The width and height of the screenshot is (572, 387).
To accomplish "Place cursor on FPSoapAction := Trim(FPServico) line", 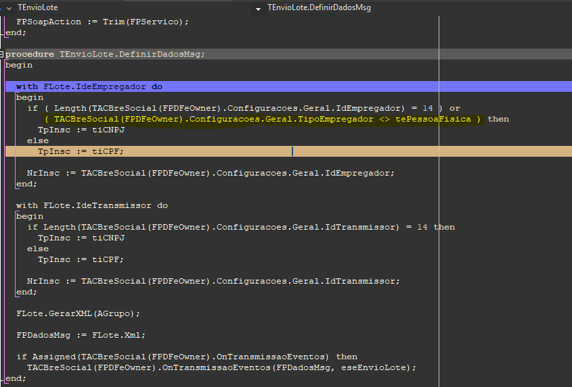I will tap(102, 22).
